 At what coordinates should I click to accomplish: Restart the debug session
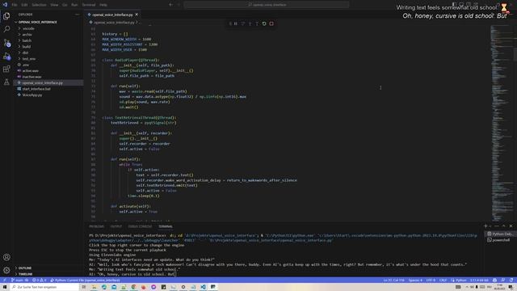[x=264, y=23]
